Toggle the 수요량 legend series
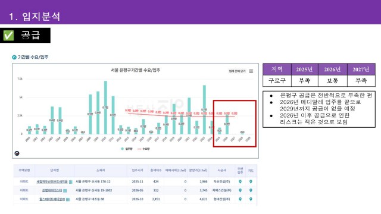The image size is (381, 214). pos(143,149)
